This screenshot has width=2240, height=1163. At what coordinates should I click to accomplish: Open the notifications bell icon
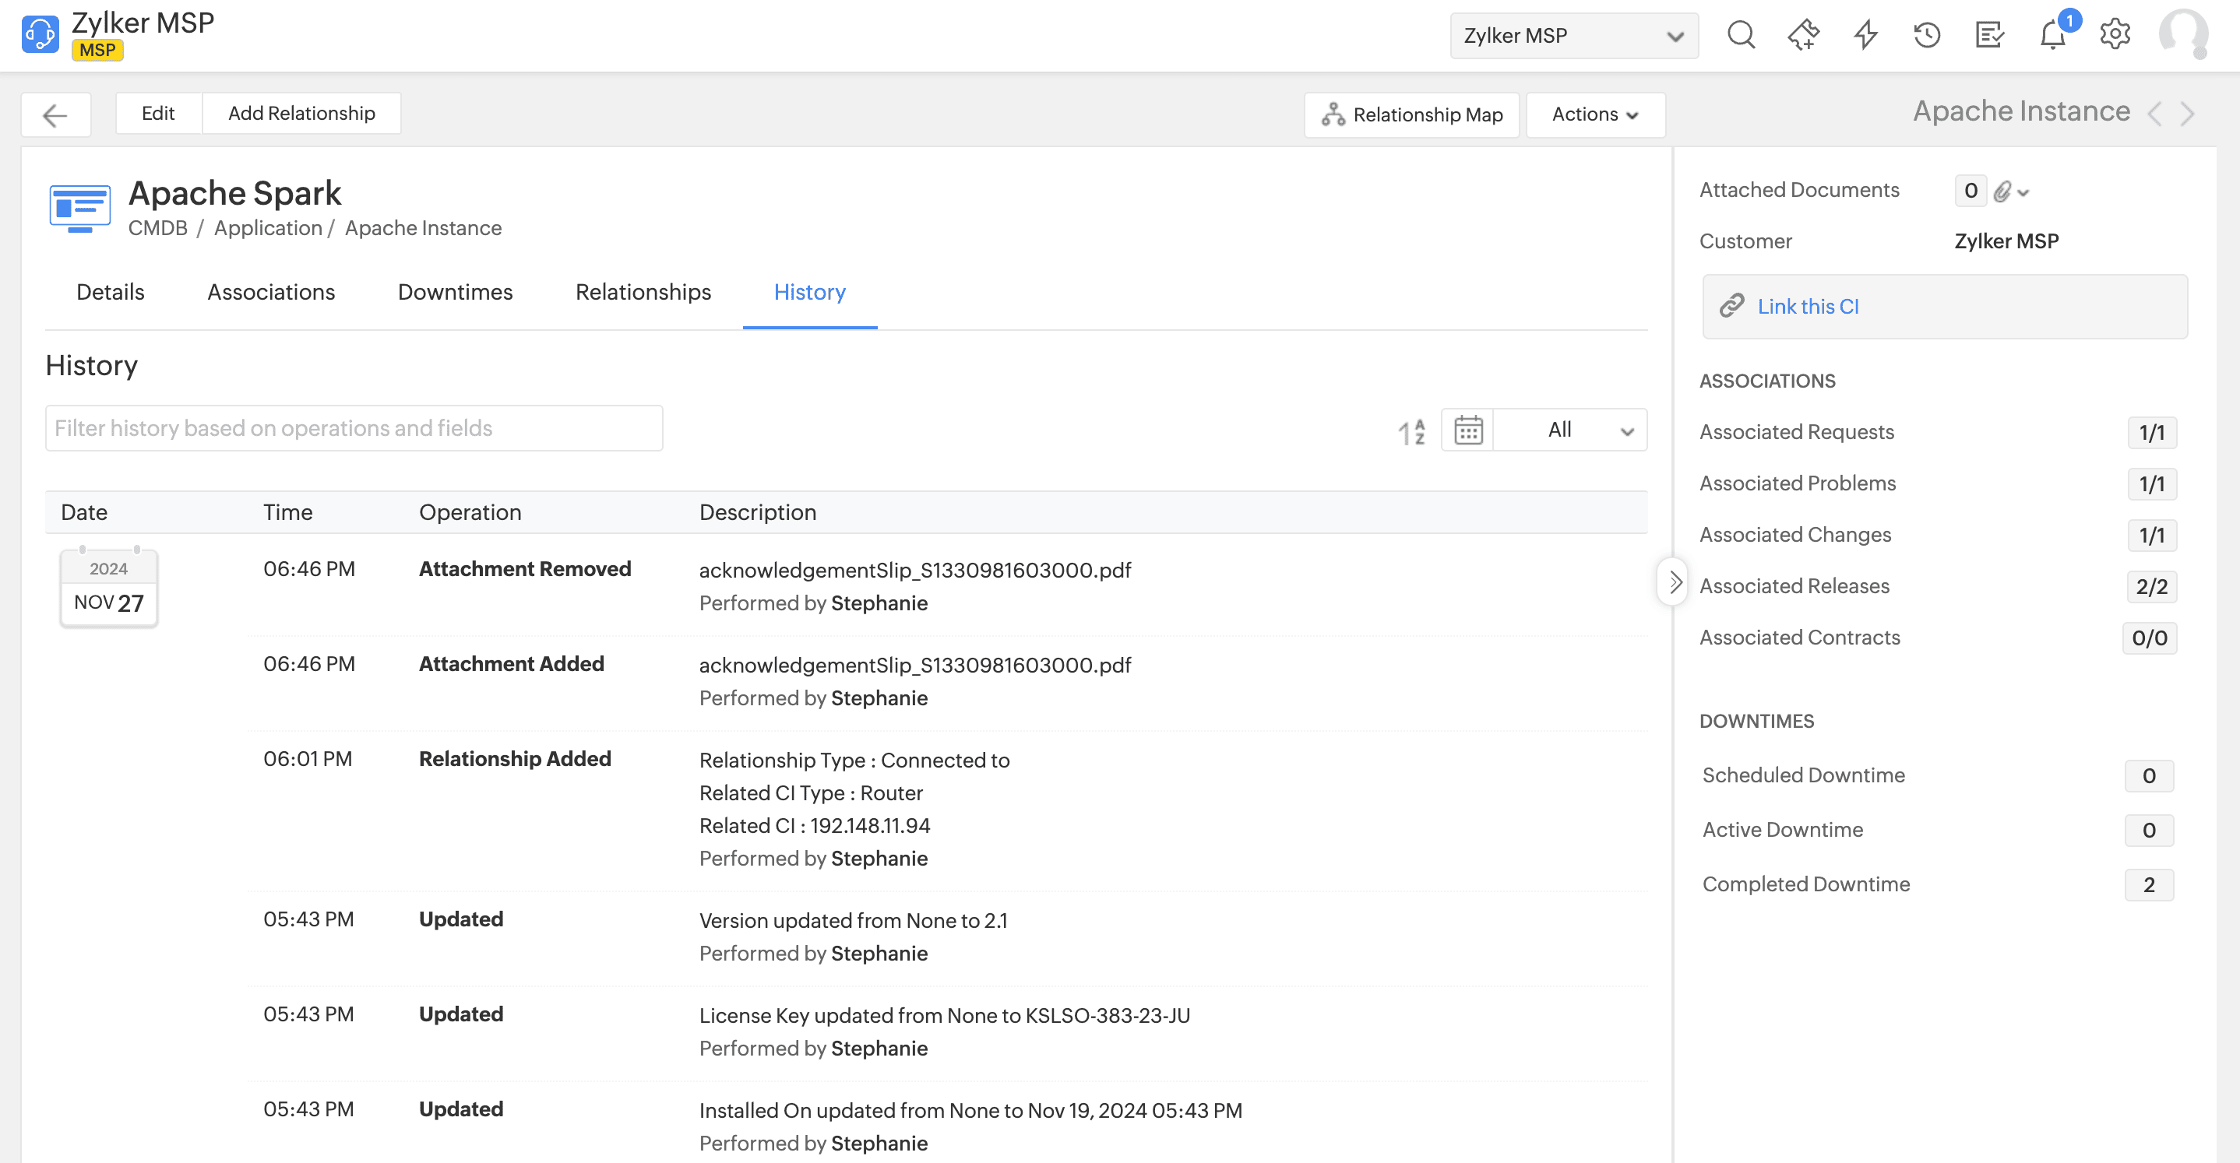pyautogui.click(x=2052, y=36)
